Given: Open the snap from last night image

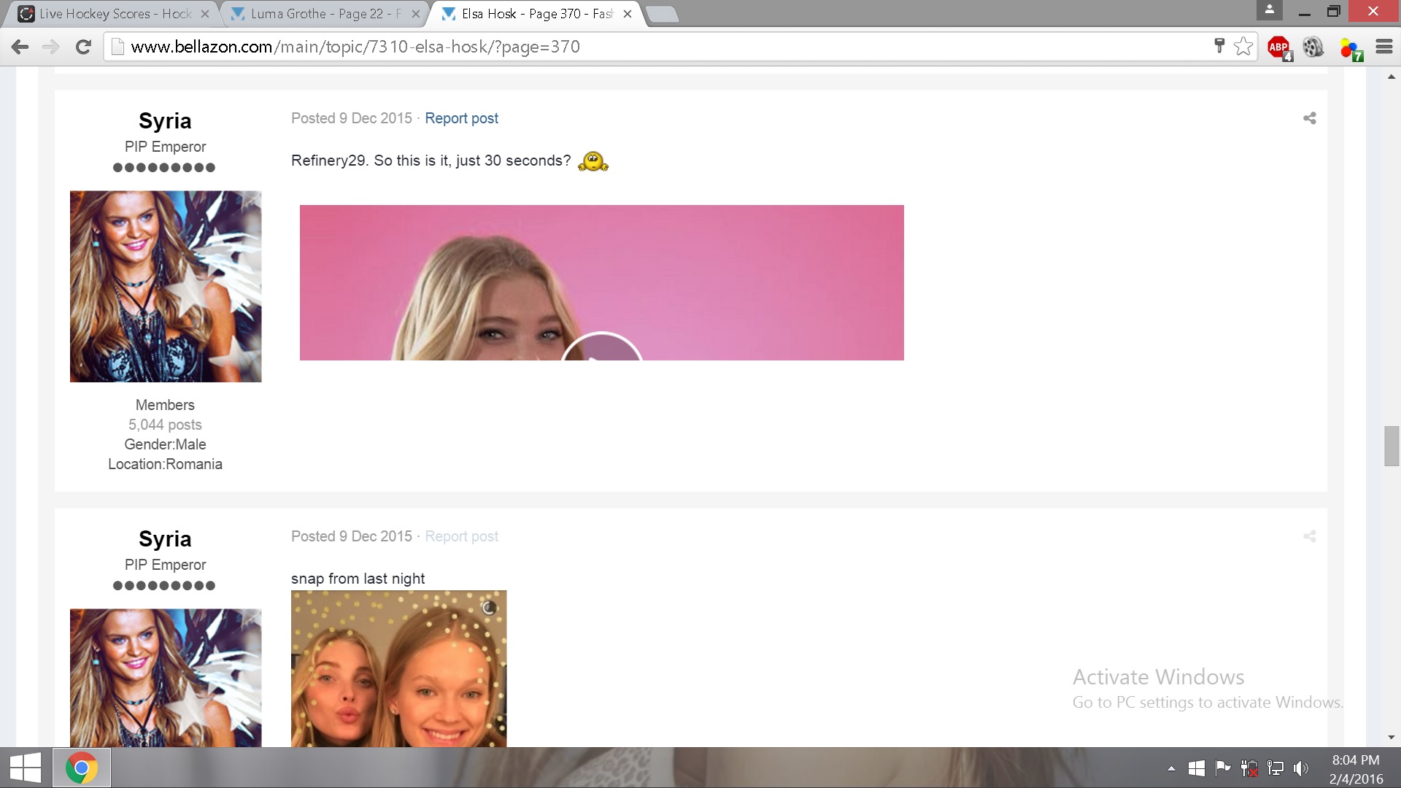Looking at the screenshot, I should click(398, 668).
